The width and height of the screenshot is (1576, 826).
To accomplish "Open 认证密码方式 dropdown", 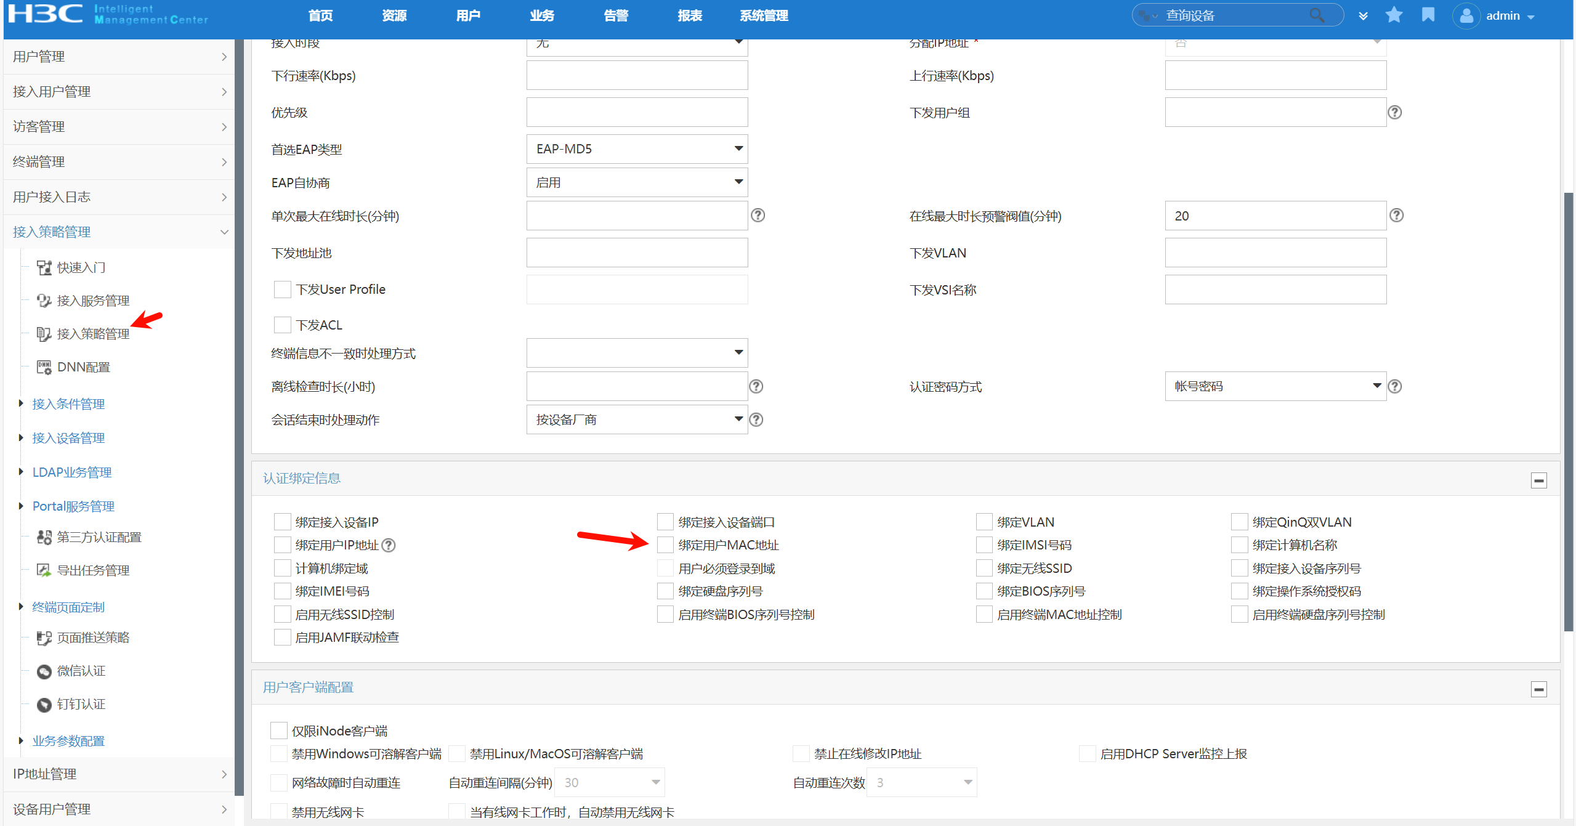I will [x=1275, y=386].
